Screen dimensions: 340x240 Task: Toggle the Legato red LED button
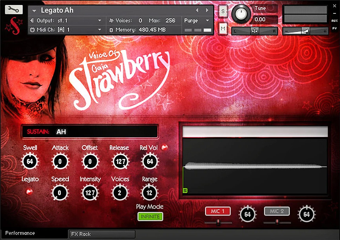29,192
